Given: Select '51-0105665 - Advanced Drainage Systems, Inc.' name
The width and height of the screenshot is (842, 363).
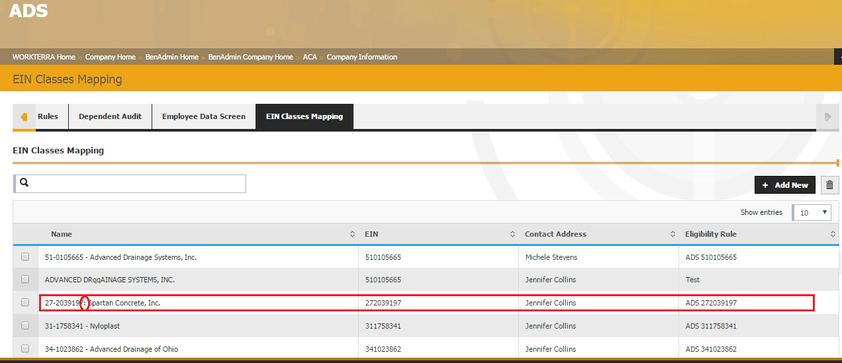Looking at the screenshot, I should click(120, 257).
